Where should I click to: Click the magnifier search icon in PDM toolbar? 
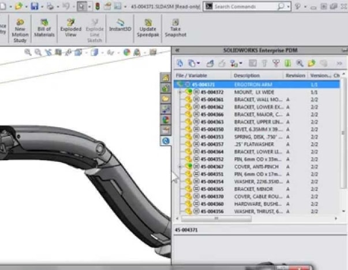click(x=300, y=64)
